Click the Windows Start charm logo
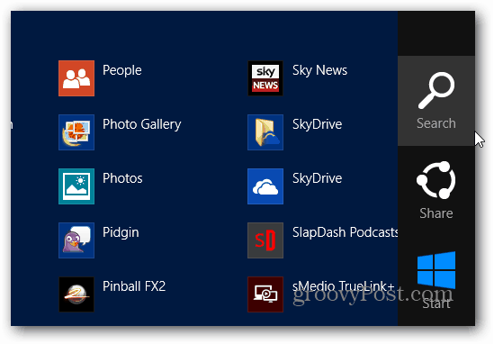The width and height of the screenshot is (503, 344). pos(436,270)
